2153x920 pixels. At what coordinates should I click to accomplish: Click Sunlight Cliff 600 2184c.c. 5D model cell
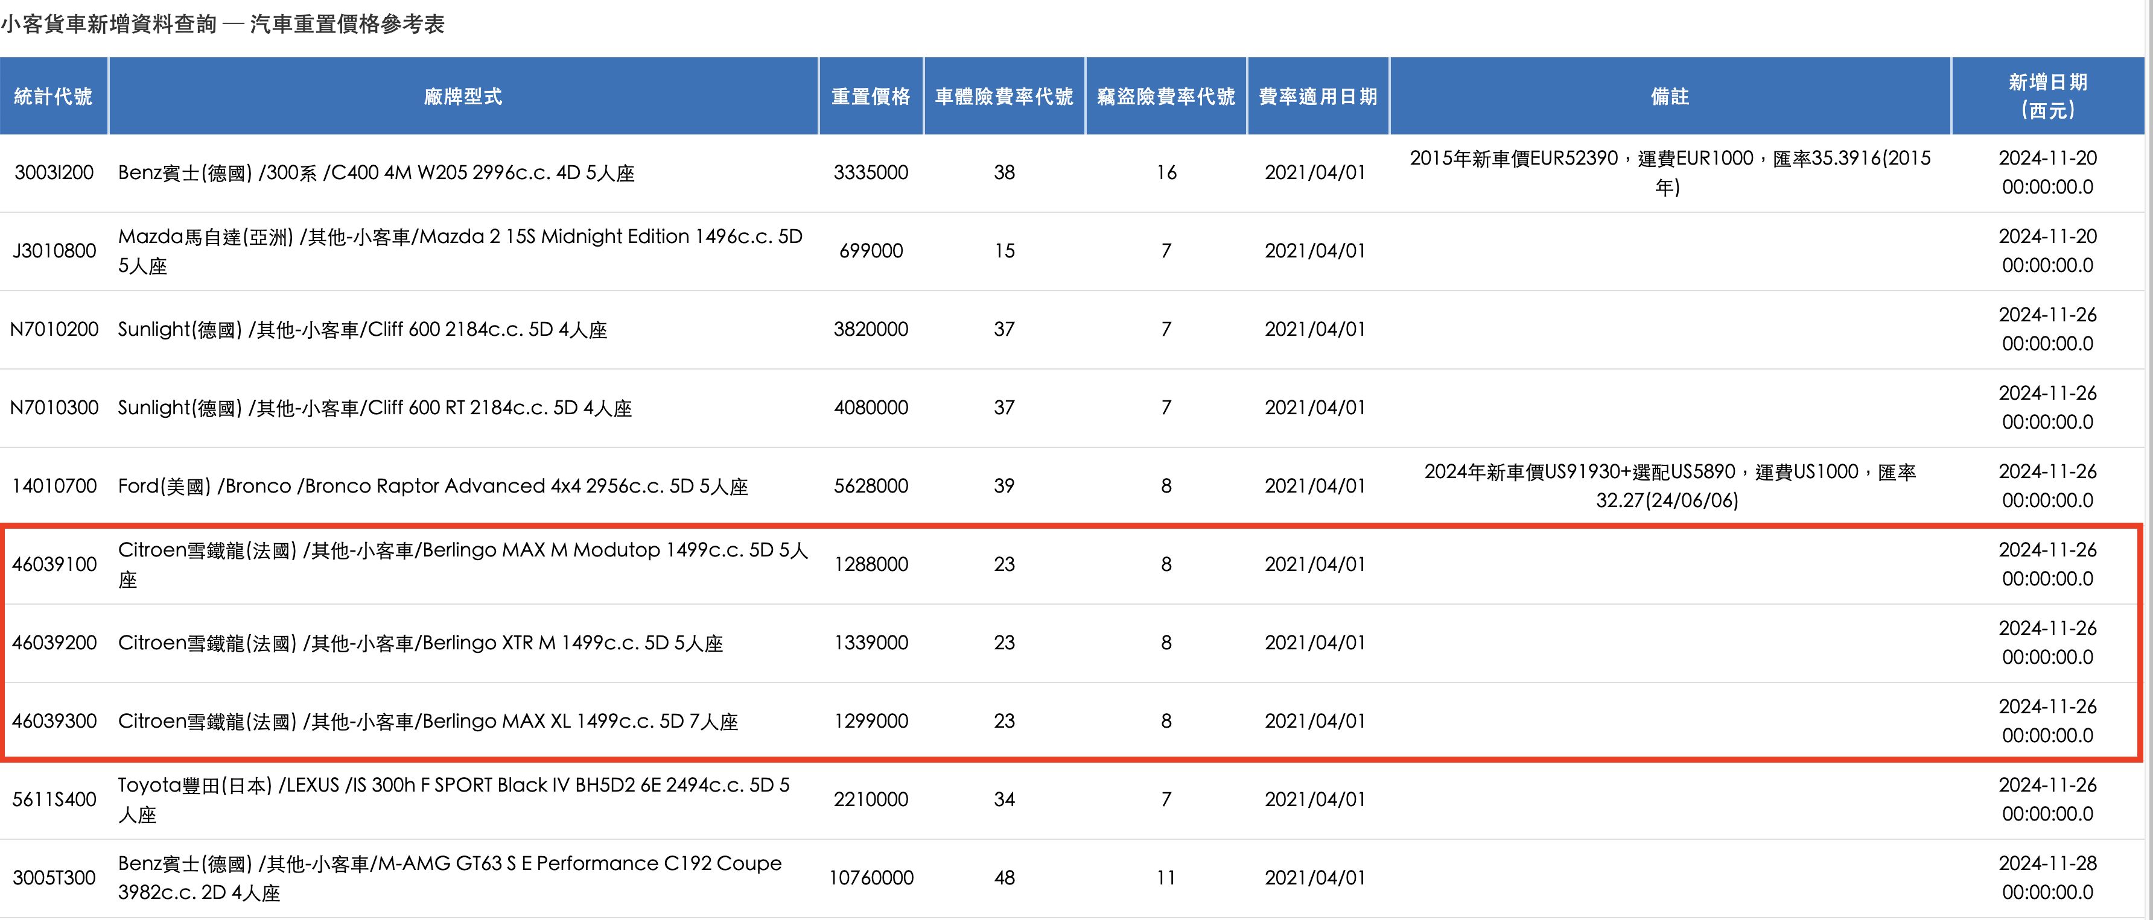click(363, 330)
